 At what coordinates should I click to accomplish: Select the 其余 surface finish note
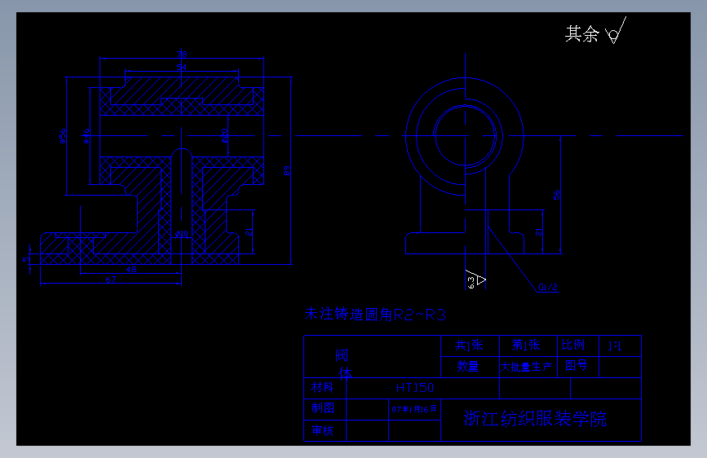point(582,33)
